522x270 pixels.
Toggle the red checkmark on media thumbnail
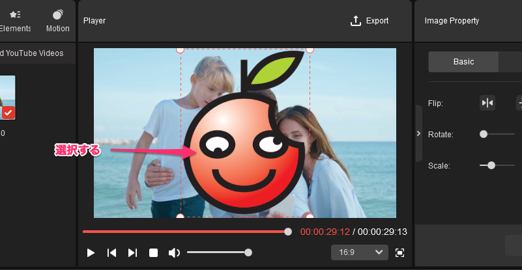coord(8,113)
